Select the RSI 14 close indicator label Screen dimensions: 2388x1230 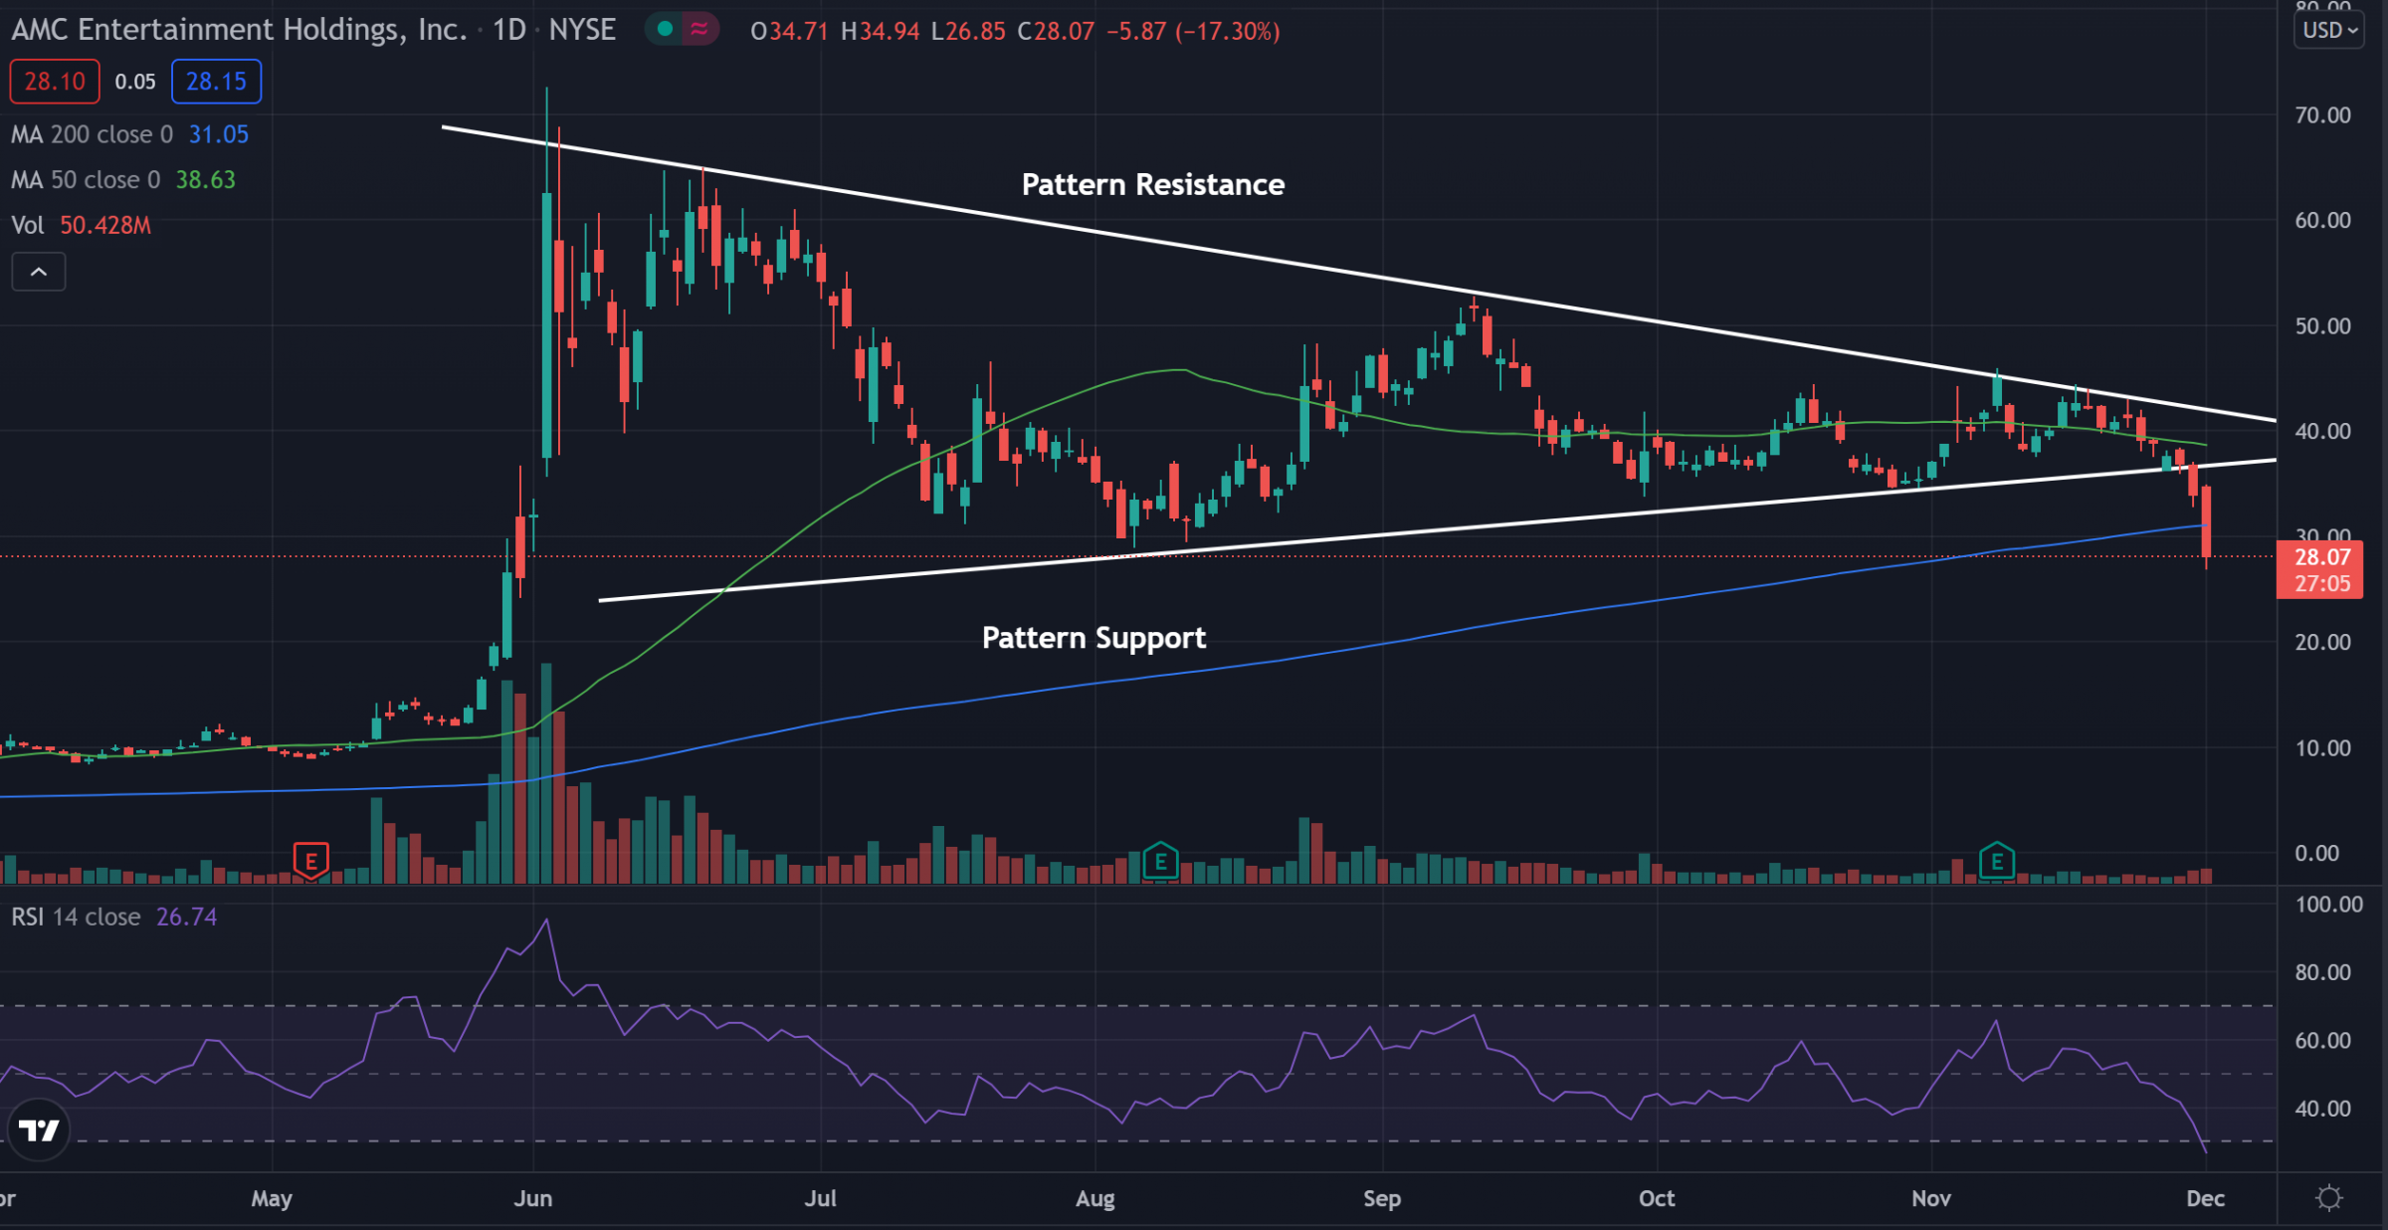click(76, 917)
